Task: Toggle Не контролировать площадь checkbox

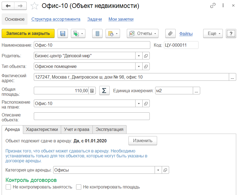Action: (79, 187)
